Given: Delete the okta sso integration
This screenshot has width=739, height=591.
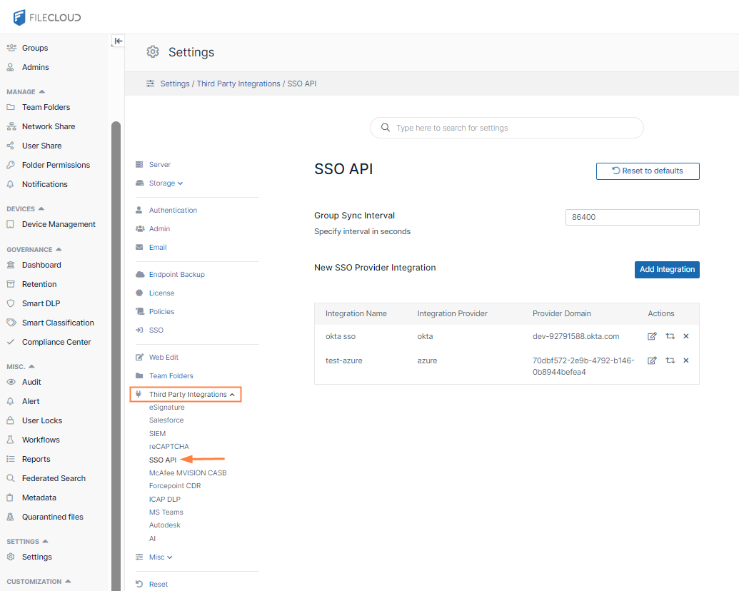Looking at the screenshot, I should click(x=686, y=336).
